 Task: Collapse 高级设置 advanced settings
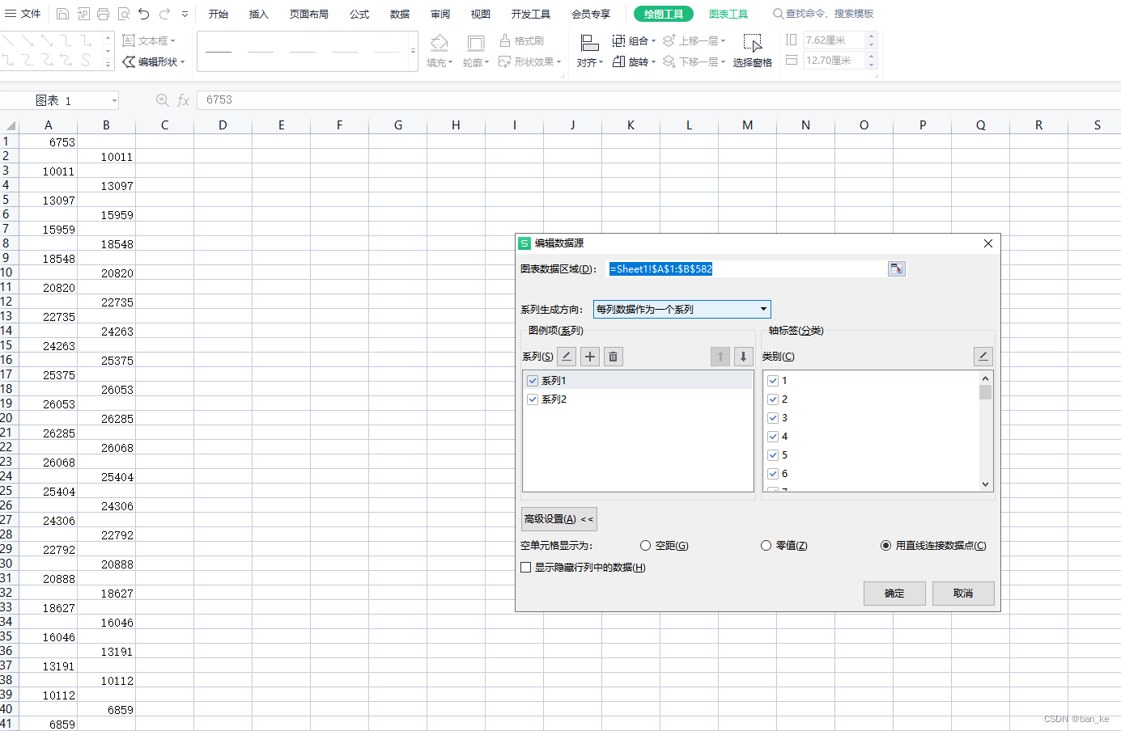[558, 519]
